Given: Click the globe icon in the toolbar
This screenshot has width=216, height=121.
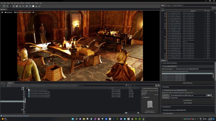Looking at the screenshot, I should coord(27,6).
